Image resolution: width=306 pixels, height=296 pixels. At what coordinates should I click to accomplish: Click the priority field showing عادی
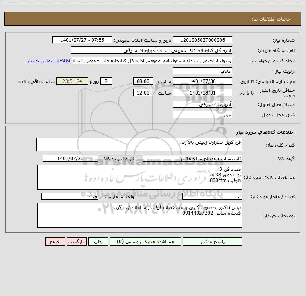click(x=203, y=71)
